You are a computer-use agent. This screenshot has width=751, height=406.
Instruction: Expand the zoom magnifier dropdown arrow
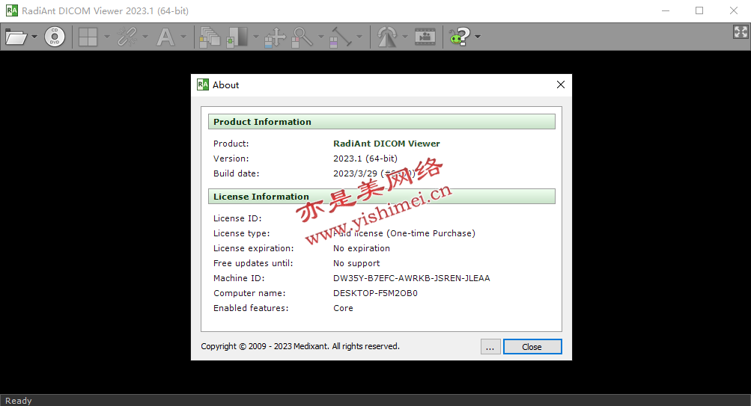321,37
